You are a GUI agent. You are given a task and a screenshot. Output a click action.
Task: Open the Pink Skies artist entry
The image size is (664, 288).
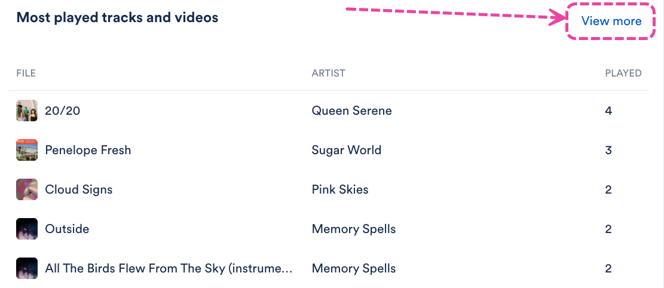pos(340,189)
